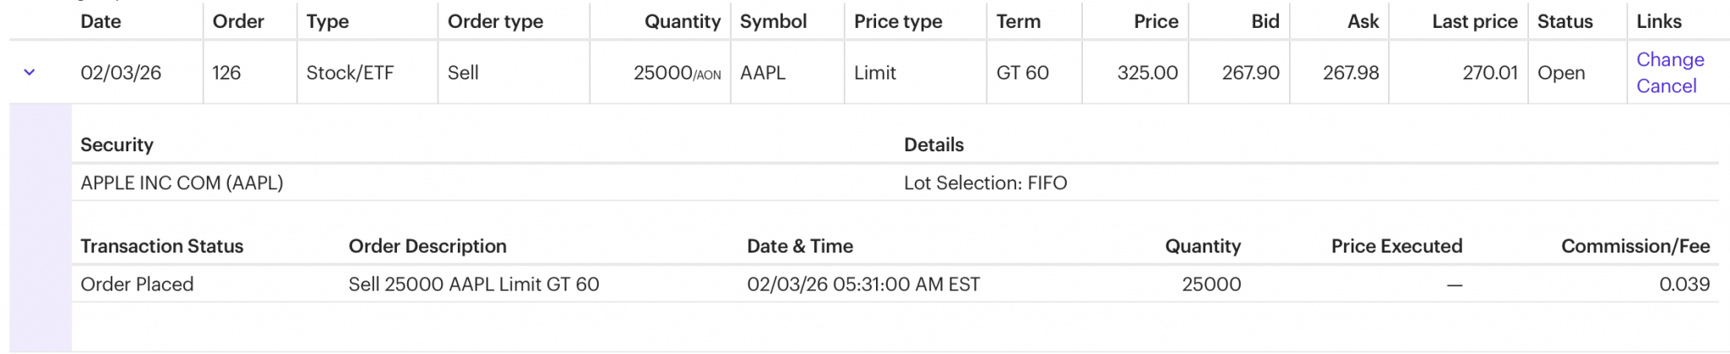
Task: Sort orders by the Date column header
Action: [101, 22]
